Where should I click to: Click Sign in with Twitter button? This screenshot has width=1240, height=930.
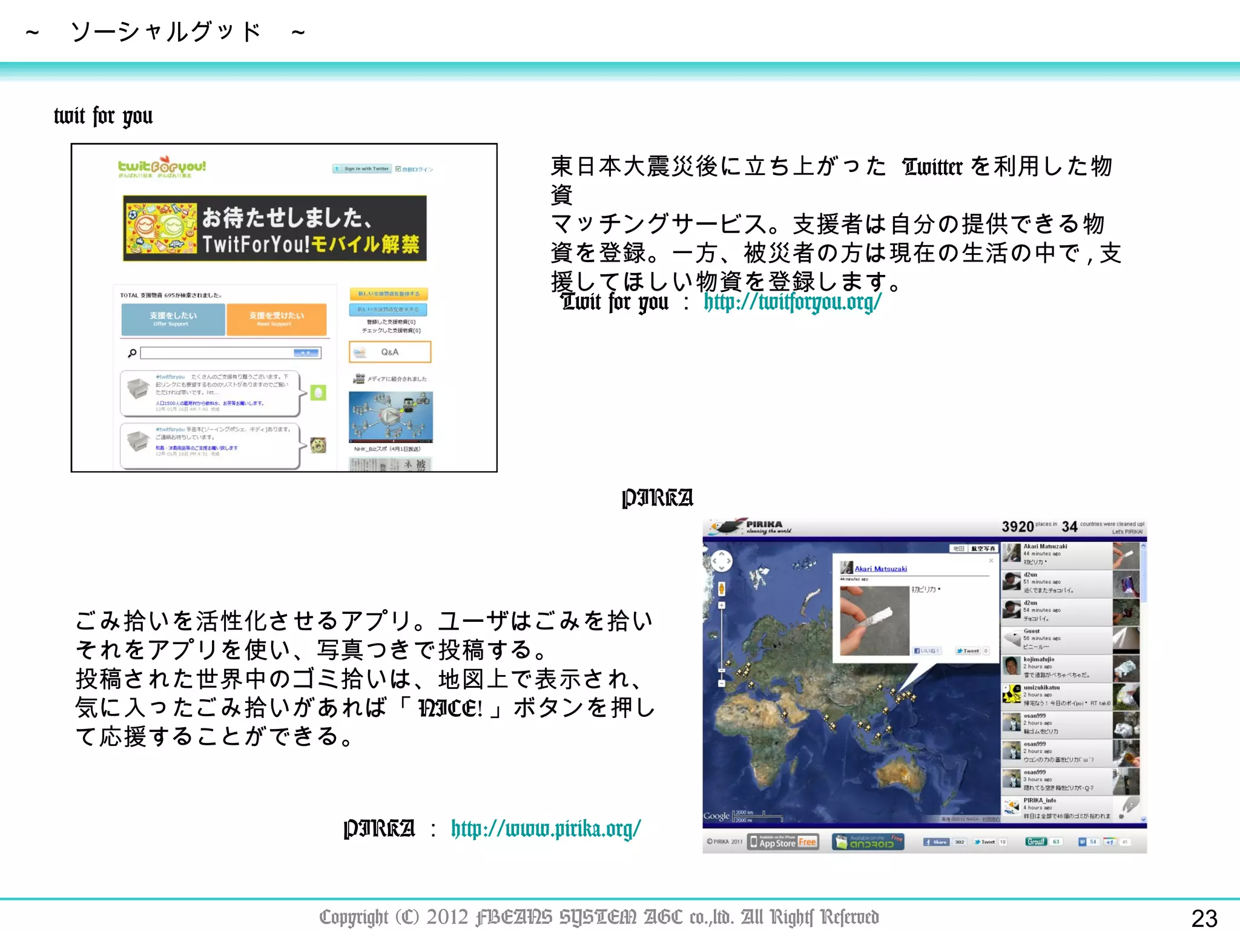(x=362, y=169)
